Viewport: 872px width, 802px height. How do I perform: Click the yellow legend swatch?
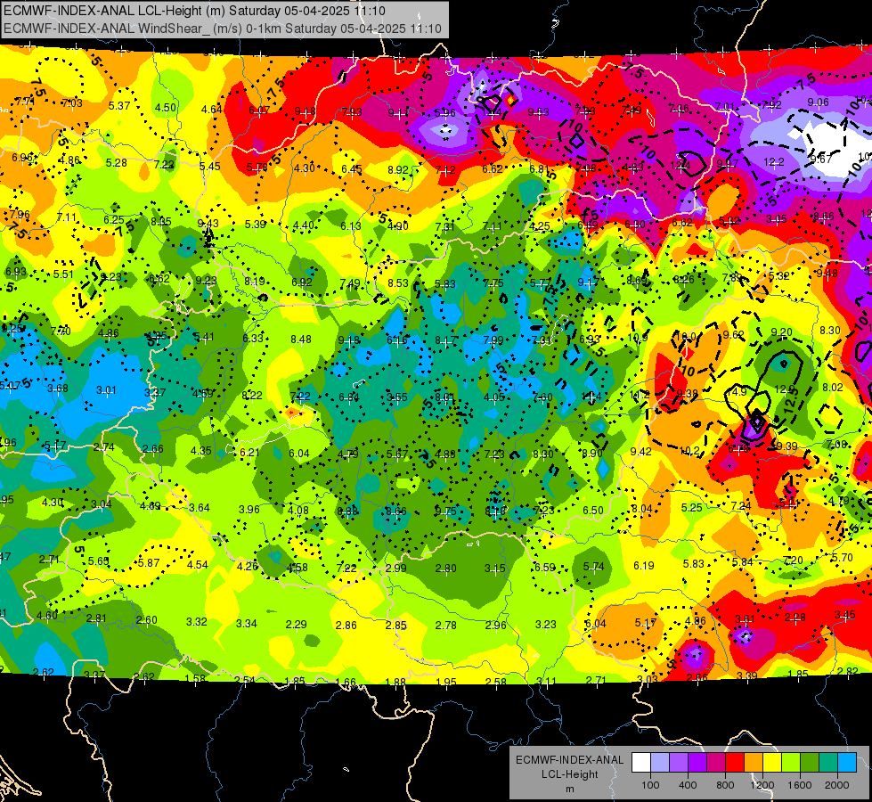[772, 763]
